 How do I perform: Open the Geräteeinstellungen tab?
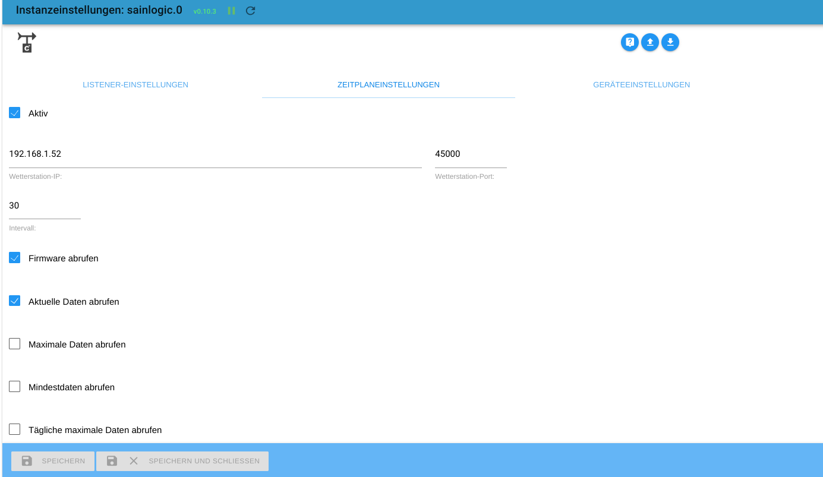point(642,85)
